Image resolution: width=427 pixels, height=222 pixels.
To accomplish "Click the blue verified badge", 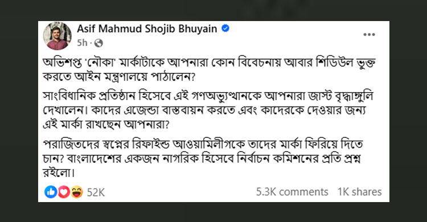I will 225,28.
